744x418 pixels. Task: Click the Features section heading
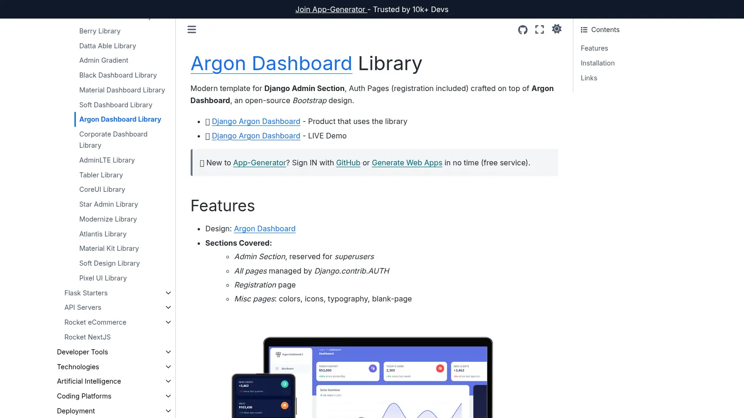click(x=223, y=206)
